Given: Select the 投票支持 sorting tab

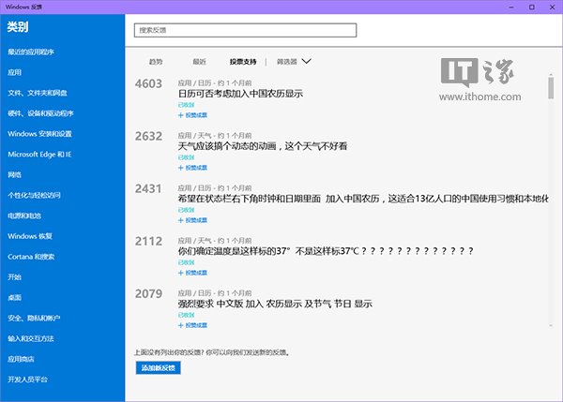Looking at the screenshot, I should coord(242,62).
